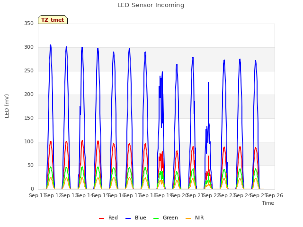The image size is (303, 227).
Task: Click the blue legend line swatch
Action: [128, 218]
